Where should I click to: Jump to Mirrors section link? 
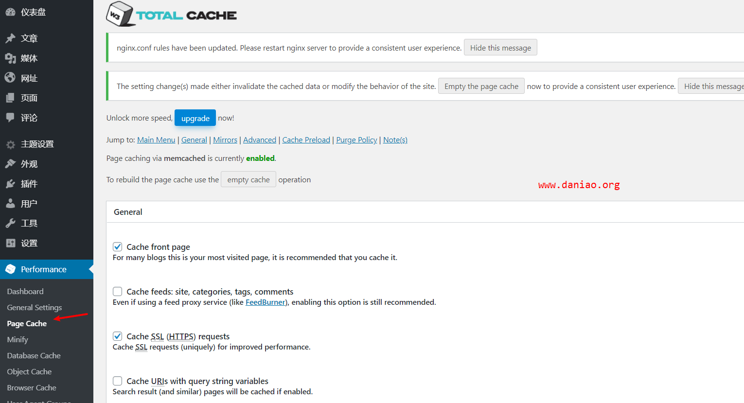(x=225, y=140)
